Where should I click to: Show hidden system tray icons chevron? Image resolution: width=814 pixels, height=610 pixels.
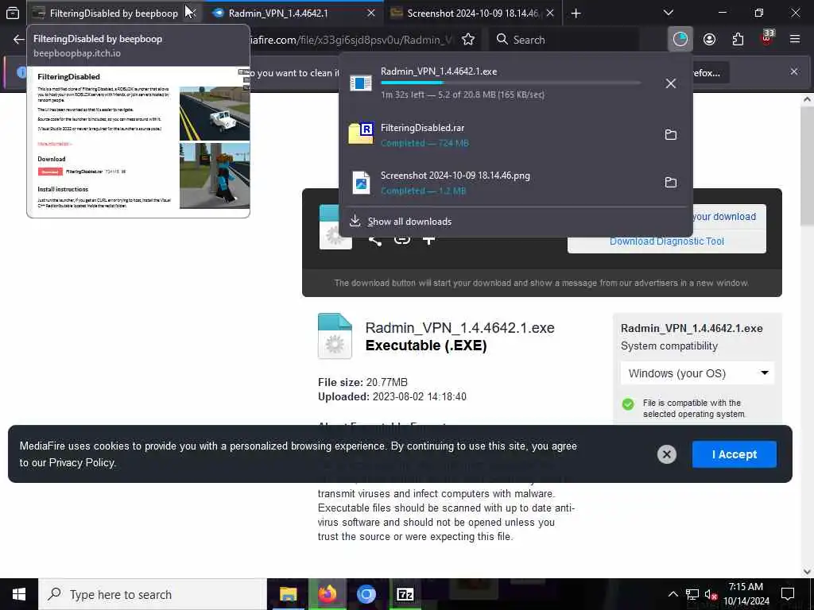tap(673, 594)
